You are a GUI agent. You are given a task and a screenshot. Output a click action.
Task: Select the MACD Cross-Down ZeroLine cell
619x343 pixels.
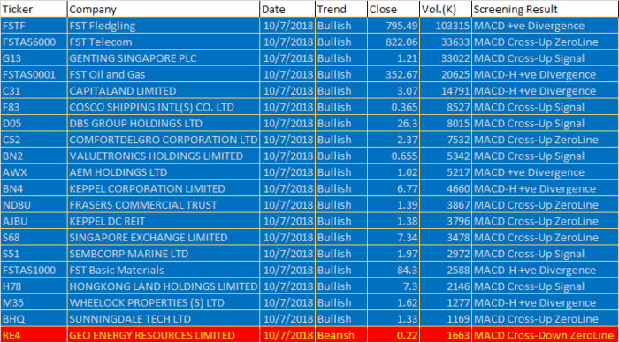(x=545, y=335)
